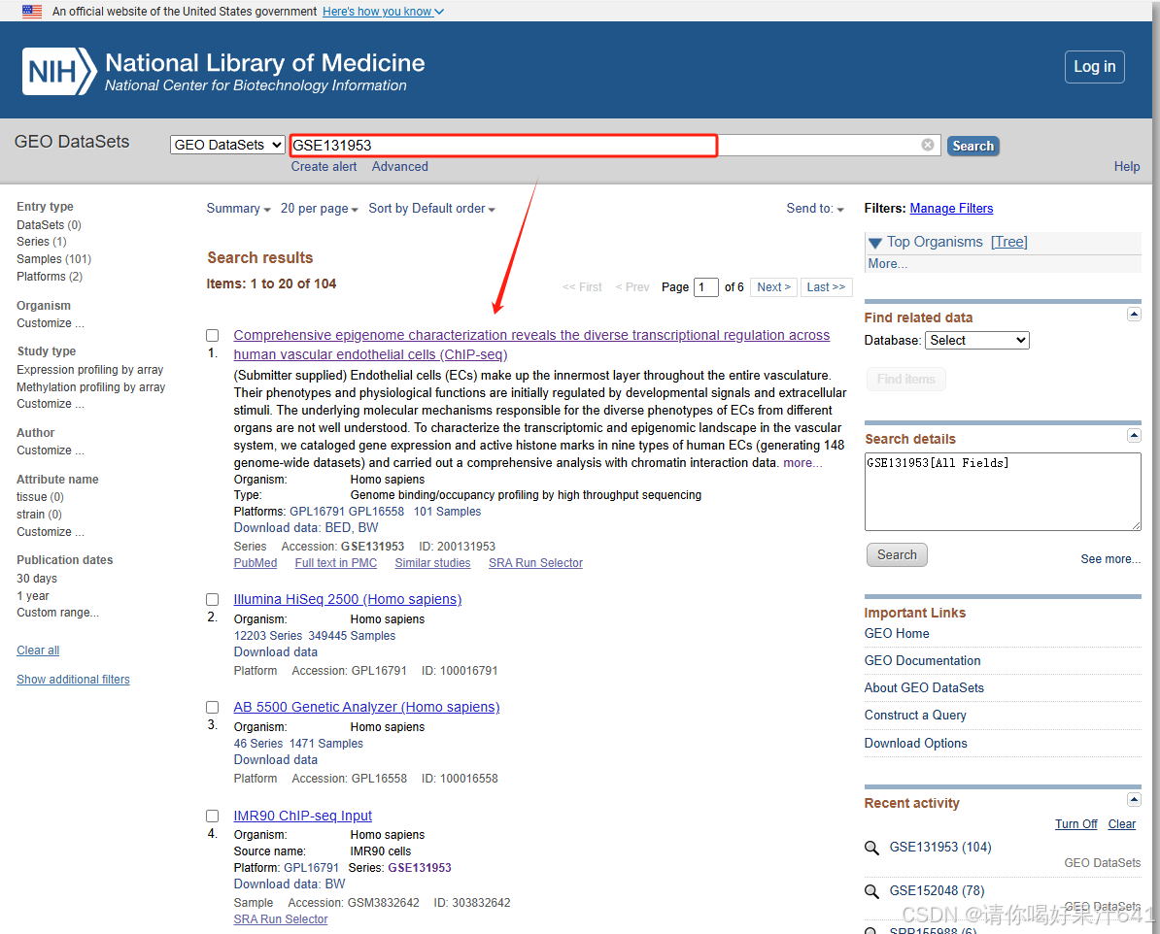The height and width of the screenshot is (934, 1160).
Task: Open the Send to dropdown
Action: pyautogui.click(x=814, y=209)
